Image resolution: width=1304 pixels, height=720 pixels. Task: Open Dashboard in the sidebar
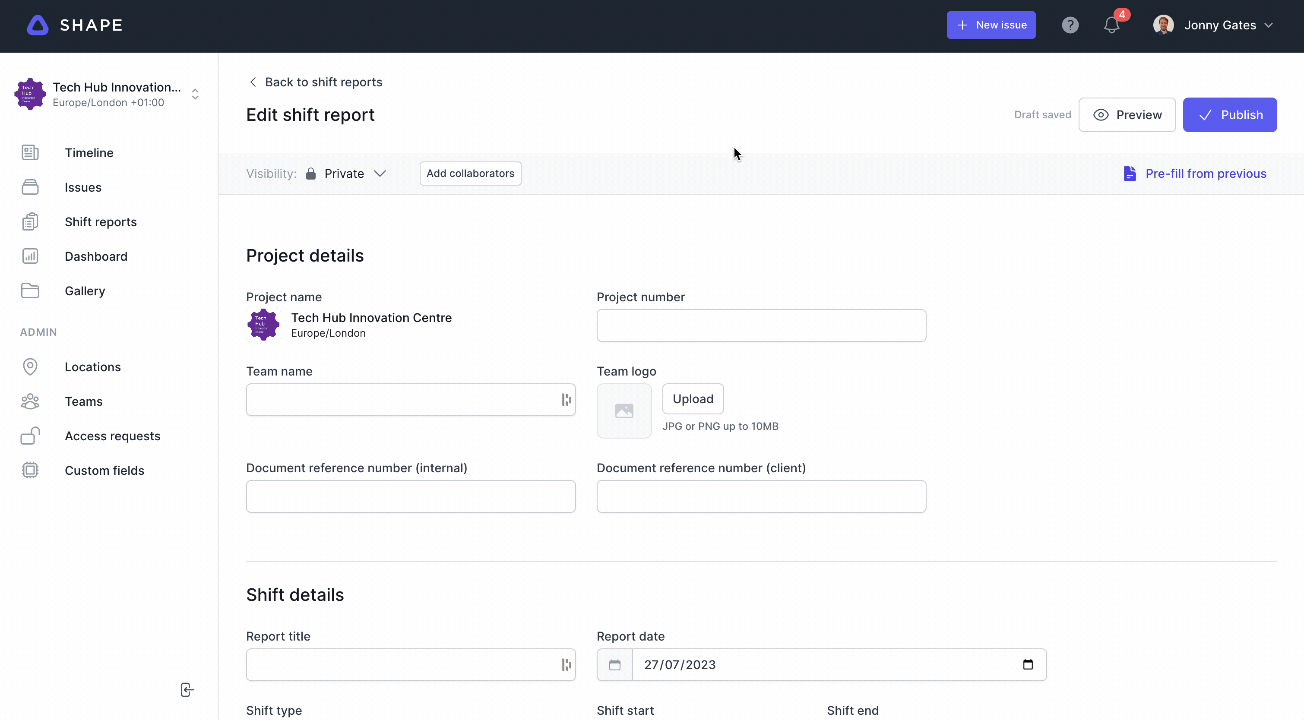(96, 256)
